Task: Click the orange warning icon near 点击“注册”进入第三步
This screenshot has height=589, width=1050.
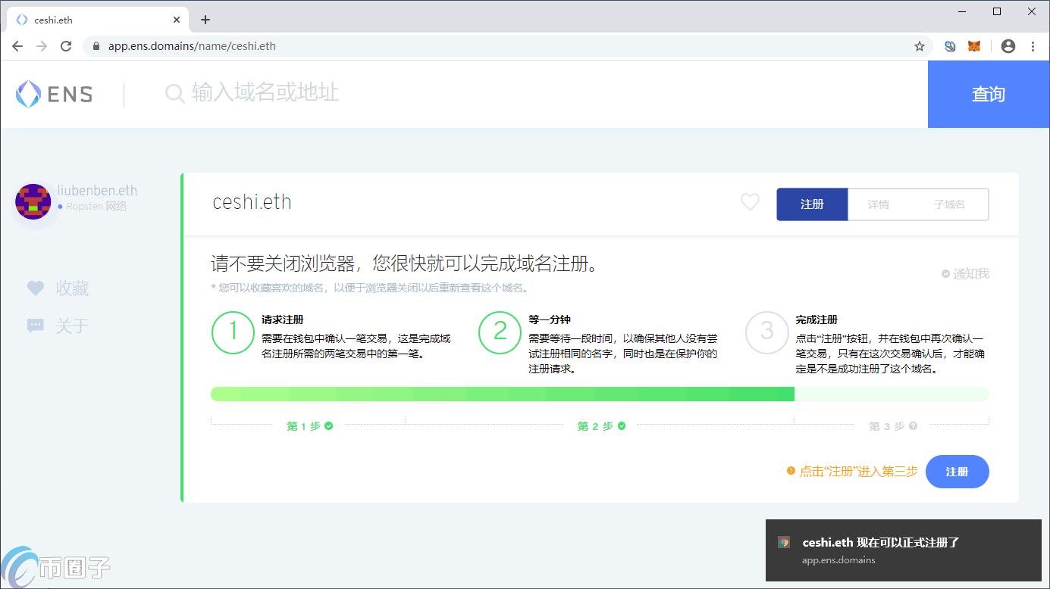Action: tap(791, 470)
